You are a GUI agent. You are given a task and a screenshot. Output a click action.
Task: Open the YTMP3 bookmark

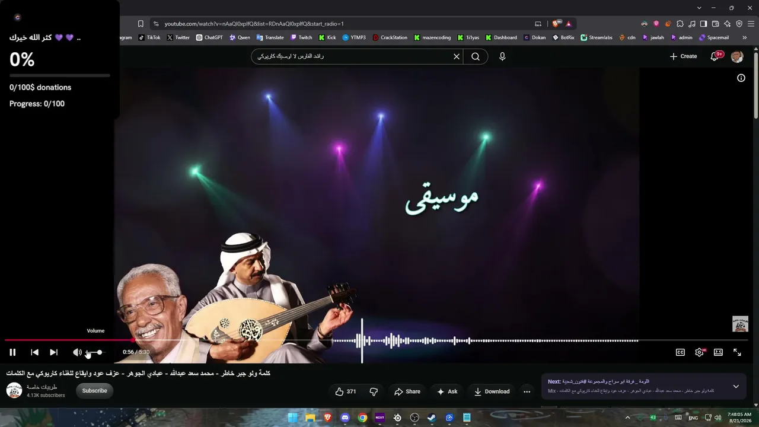(354, 37)
